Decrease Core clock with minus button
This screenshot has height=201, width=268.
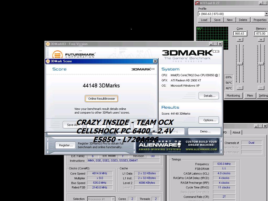coord(240,88)
